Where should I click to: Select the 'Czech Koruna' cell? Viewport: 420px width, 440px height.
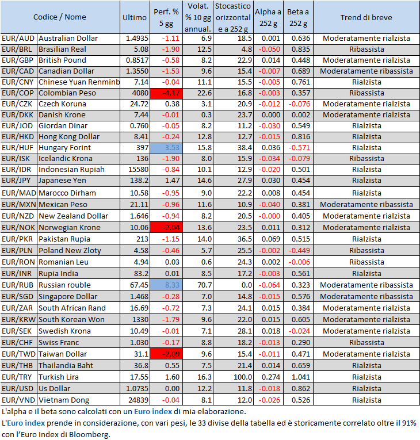[79, 104]
